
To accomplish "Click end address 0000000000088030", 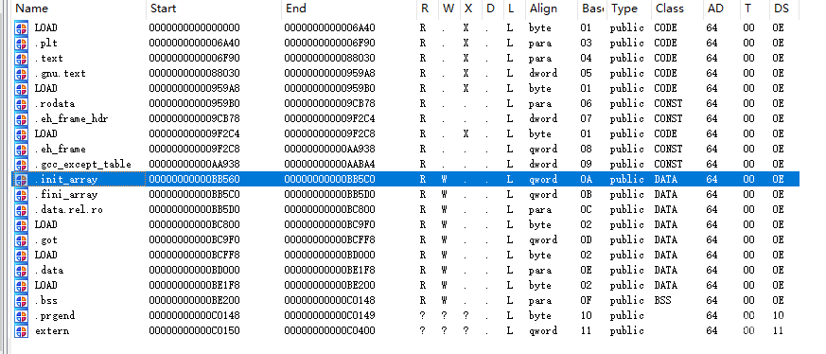I will click(x=330, y=59).
